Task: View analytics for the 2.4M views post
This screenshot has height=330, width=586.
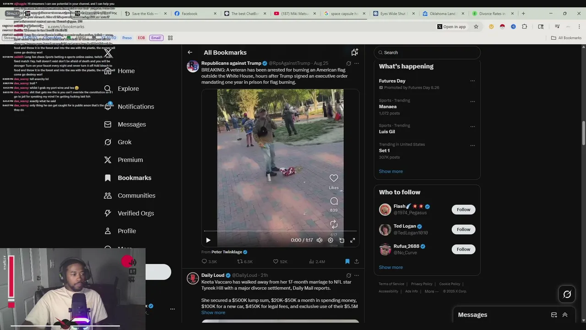Action: click(317, 261)
